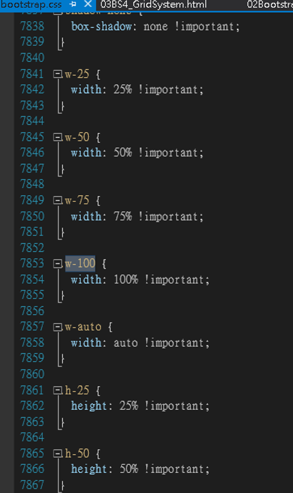293x493 pixels.
Task: Collapse the h-50 rule block
Action: pos(57,454)
